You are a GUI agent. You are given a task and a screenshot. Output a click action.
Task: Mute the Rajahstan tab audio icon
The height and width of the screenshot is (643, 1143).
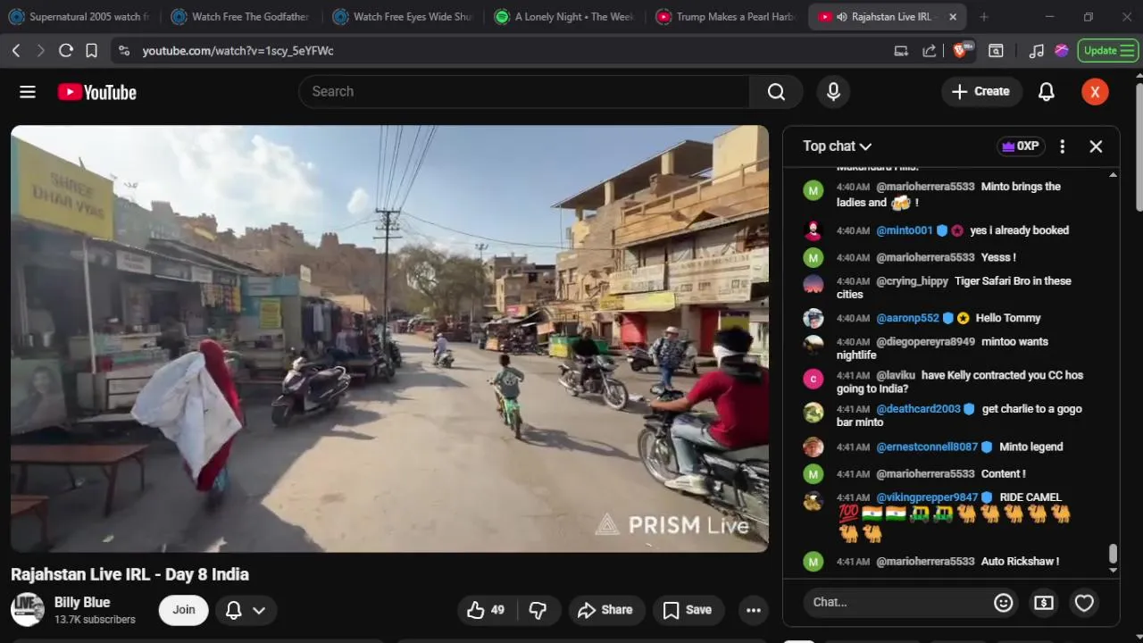tap(841, 17)
